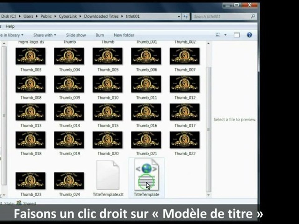Expand the arrow after Public in path

pos(55,16)
